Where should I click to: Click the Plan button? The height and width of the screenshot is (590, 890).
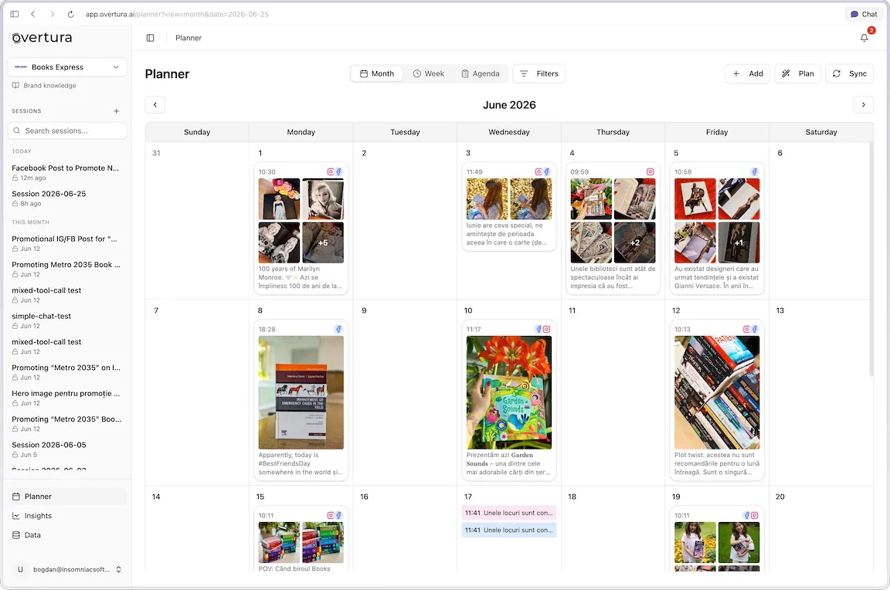[x=797, y=74]
